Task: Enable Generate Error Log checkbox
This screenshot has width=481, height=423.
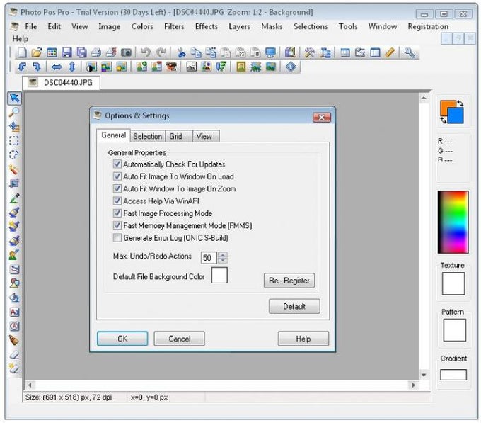Action: point(117,238)
